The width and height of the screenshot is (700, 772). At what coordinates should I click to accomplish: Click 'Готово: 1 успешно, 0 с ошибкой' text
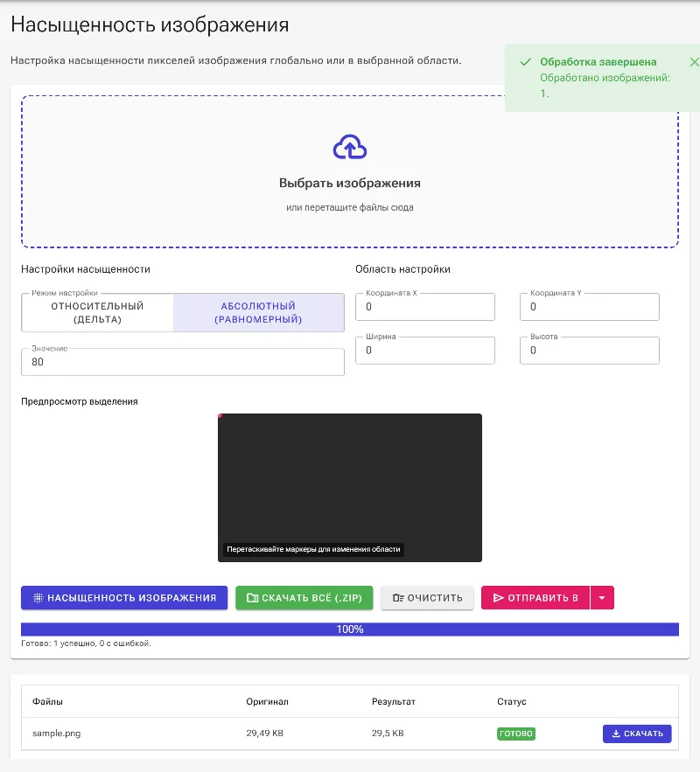point(86,643)
